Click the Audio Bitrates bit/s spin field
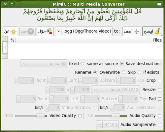This screenshot has height=132, width=165. pos(117,108)
